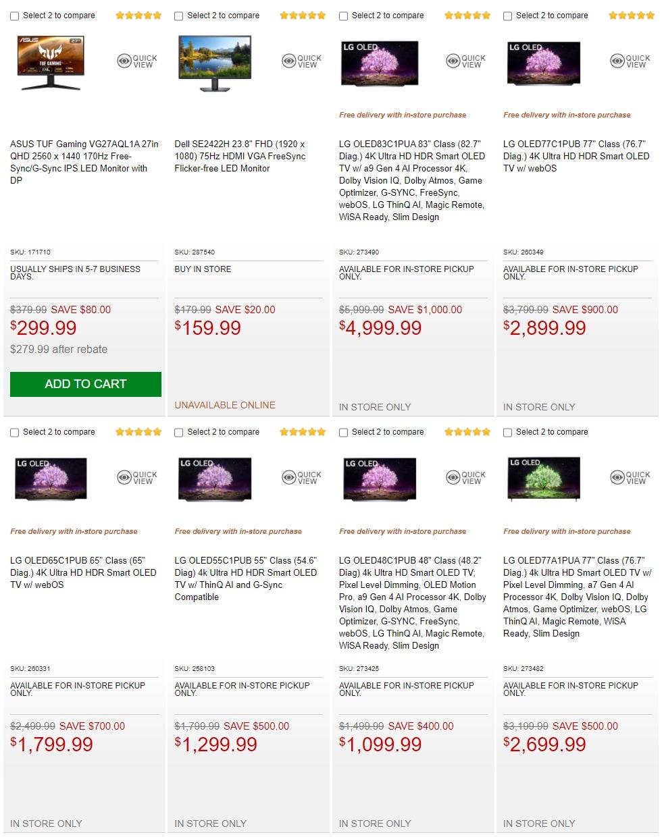Open Quick View for LG OLED48C1PUB TV
Screen dimensions: 664x837
coord(466,478)
